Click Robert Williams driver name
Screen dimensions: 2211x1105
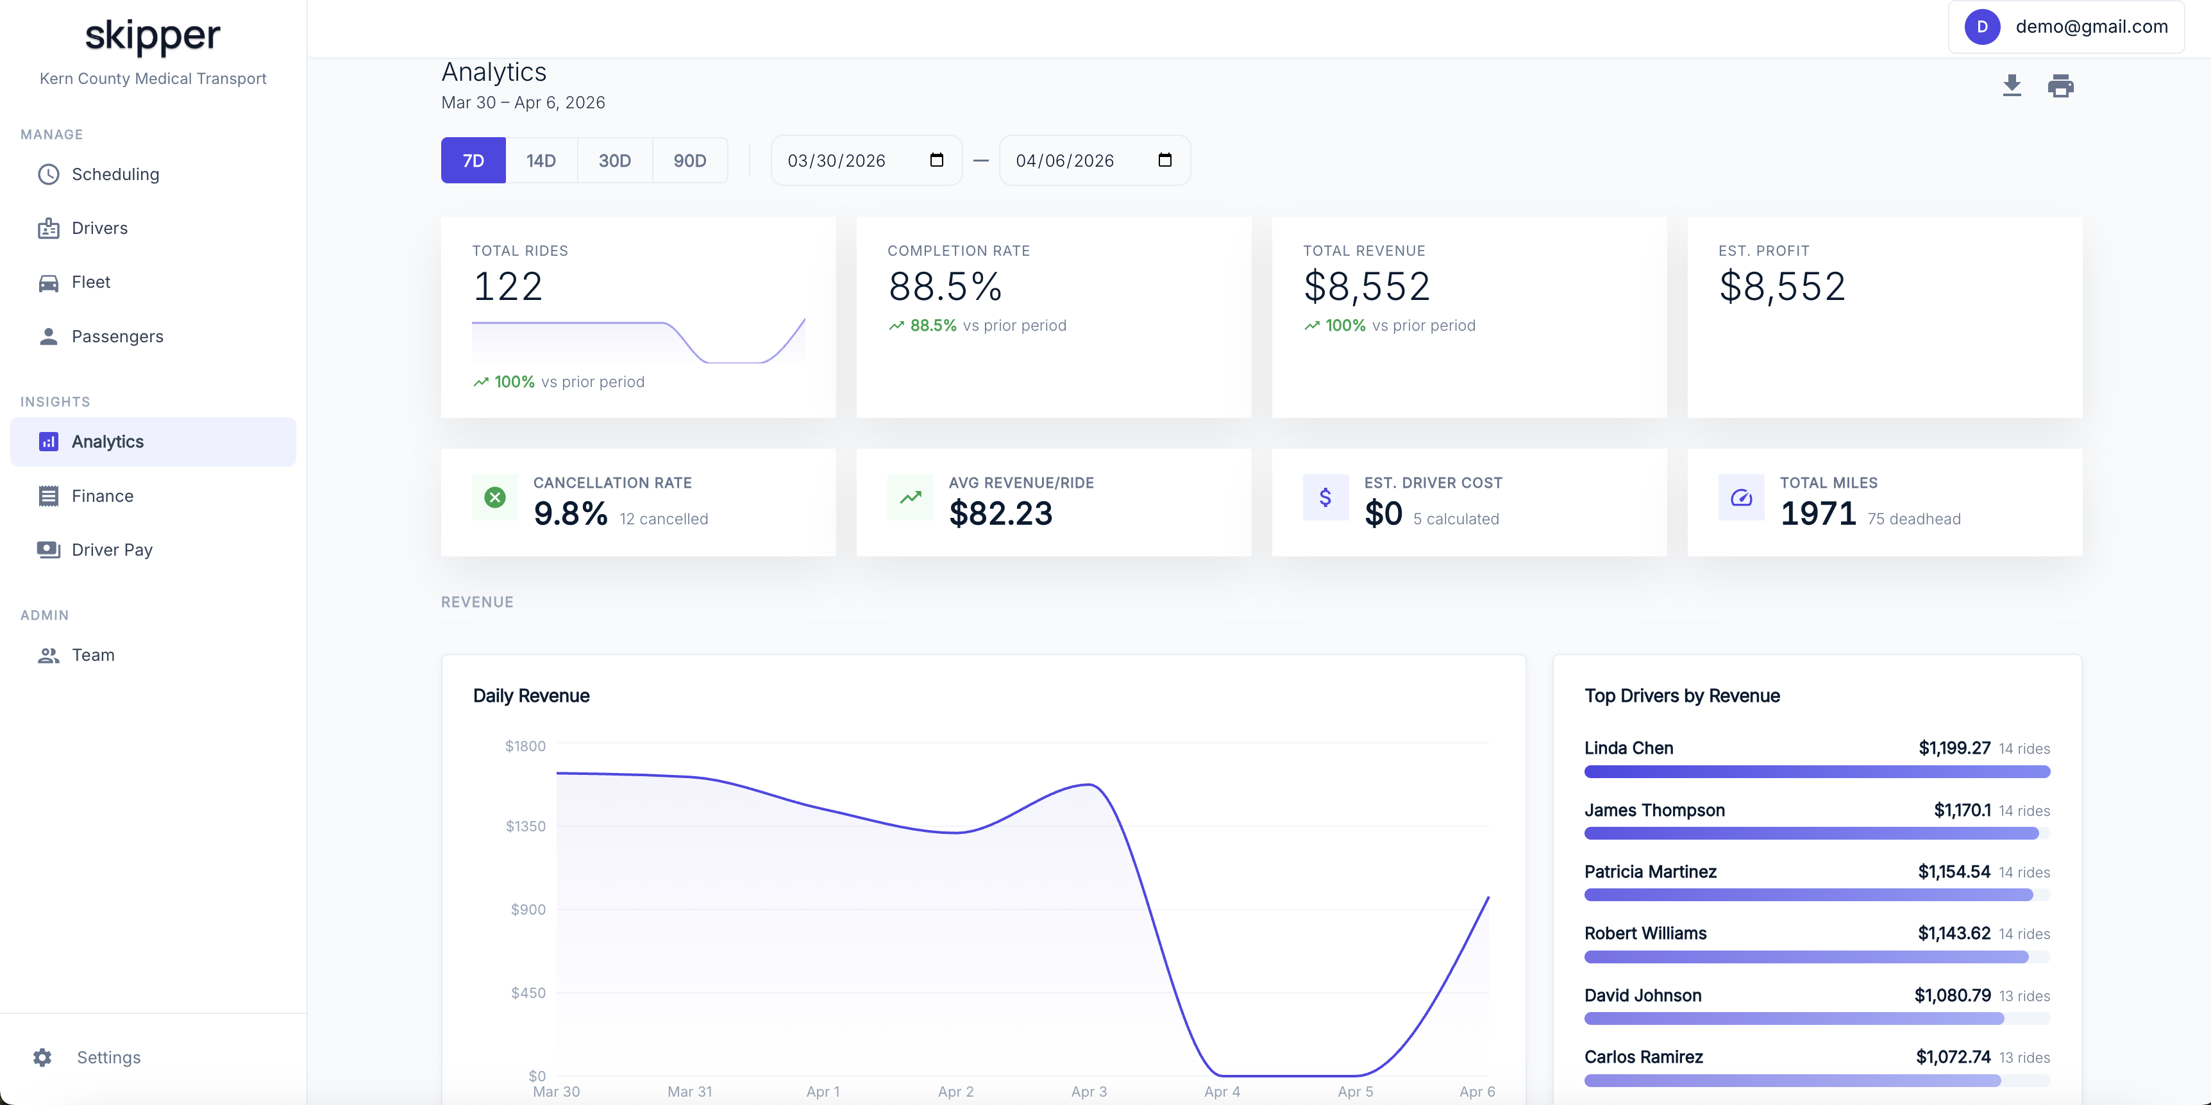coord(1645,933)
